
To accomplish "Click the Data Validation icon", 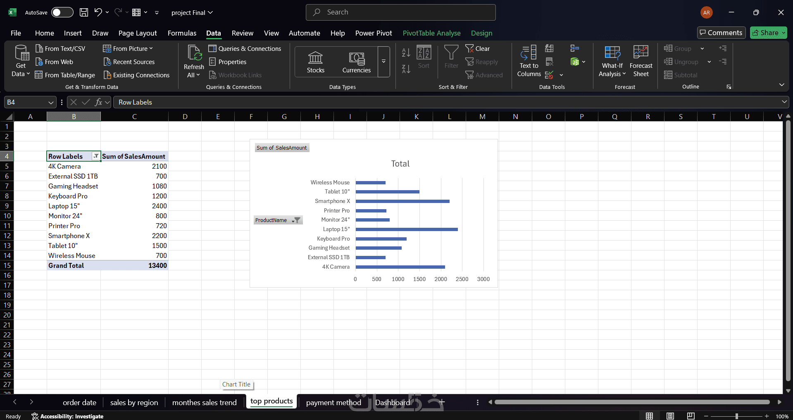I will click(549, 75).
